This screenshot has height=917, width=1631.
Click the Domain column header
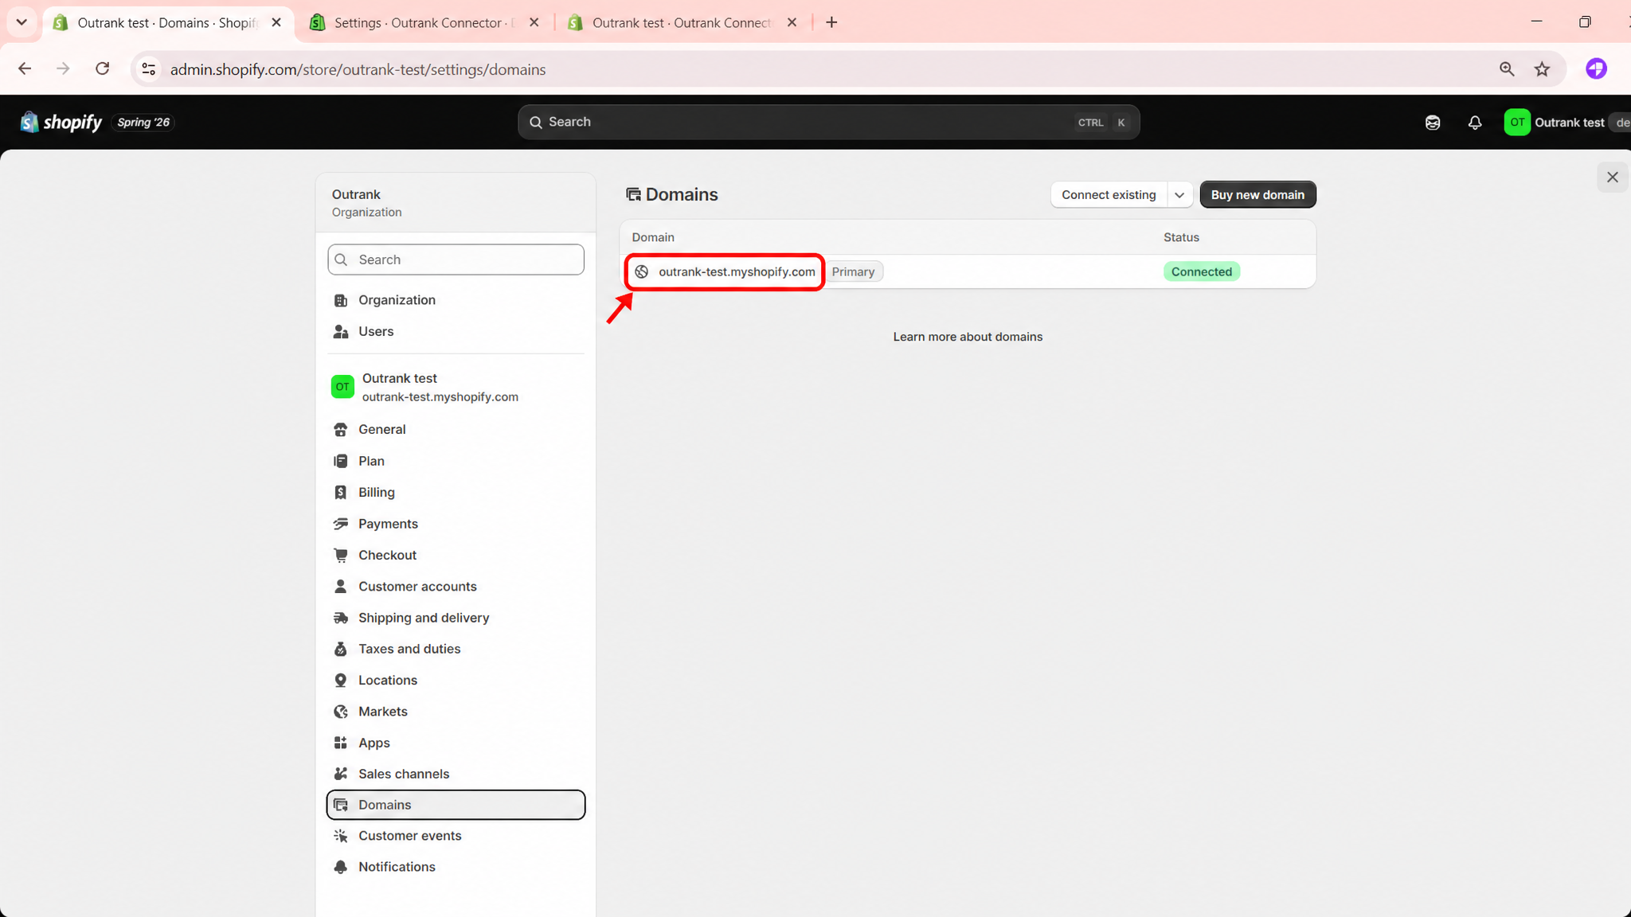pos(653,237)
